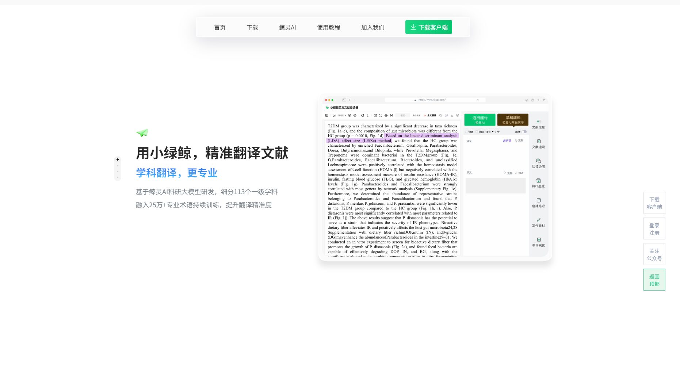Click the zoom-in plus icon in reader toolbar
This screenshot has width=680, height=365.
point(349,115)
